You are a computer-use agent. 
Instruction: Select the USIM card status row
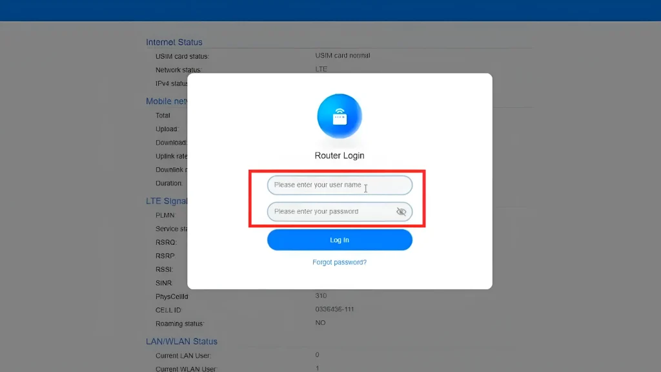point(182,56)
